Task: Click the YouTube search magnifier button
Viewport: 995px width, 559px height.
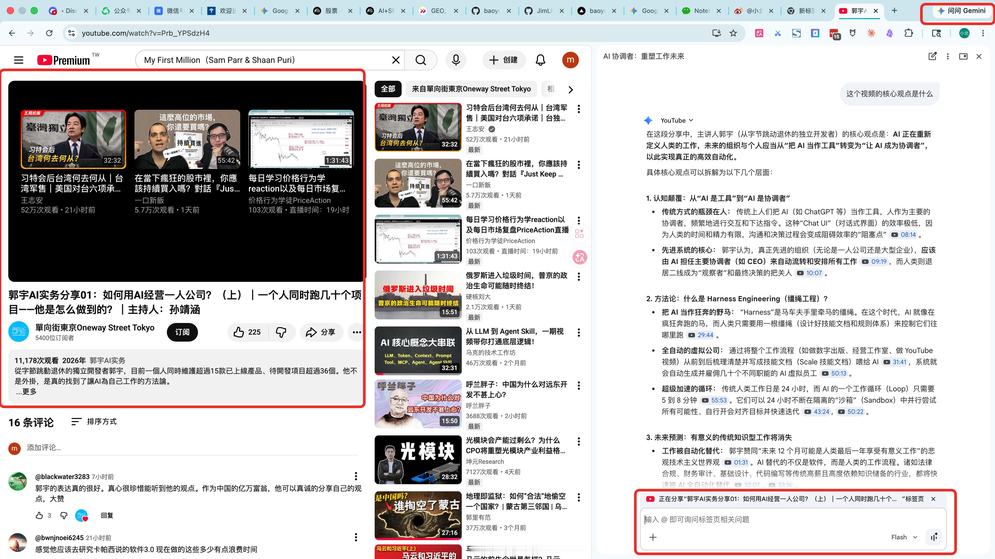Action: tap(421, 60)
